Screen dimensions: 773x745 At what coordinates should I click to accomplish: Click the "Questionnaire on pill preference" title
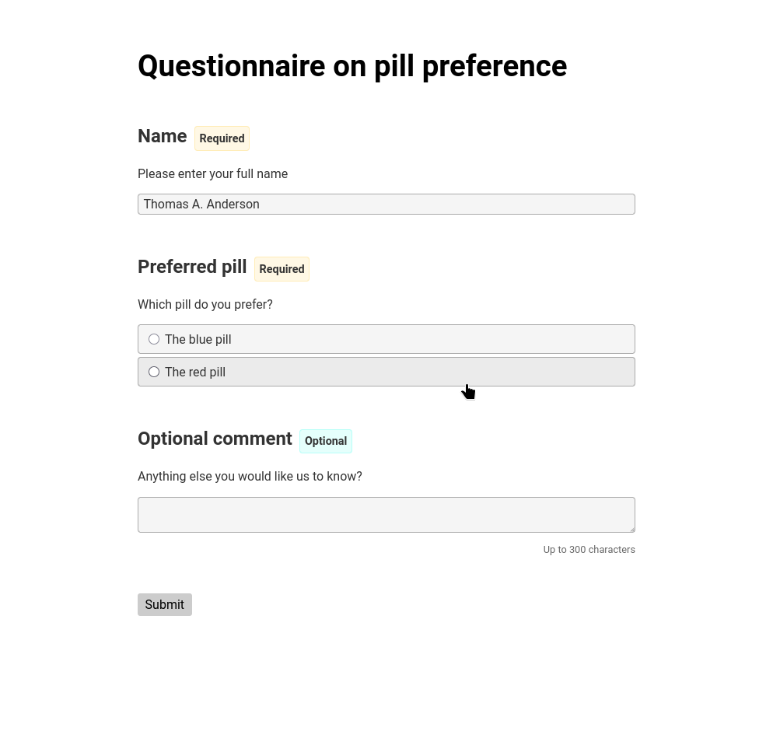352,66
